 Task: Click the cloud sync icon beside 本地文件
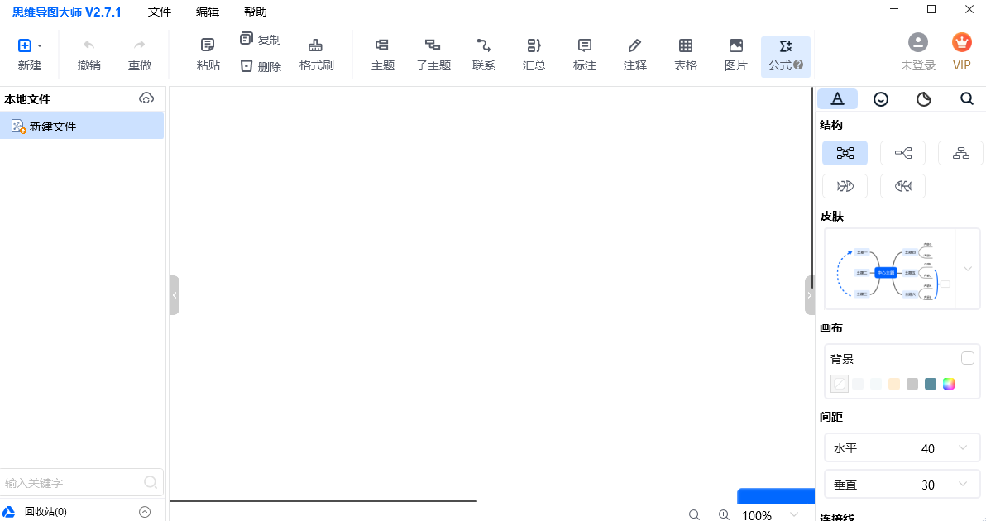pyautogui.click(x=146, y=98)
